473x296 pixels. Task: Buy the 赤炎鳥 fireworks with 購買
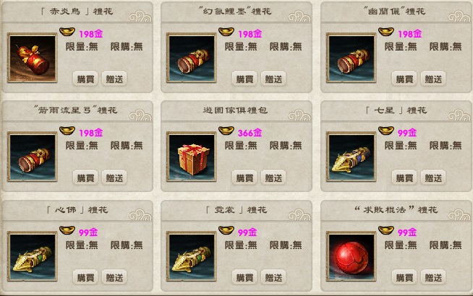(x=85, y=79)
